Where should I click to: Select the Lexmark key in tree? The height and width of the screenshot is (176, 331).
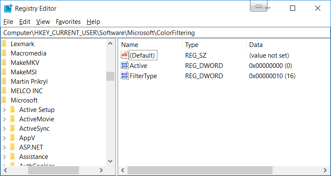(x=23, y=44)
